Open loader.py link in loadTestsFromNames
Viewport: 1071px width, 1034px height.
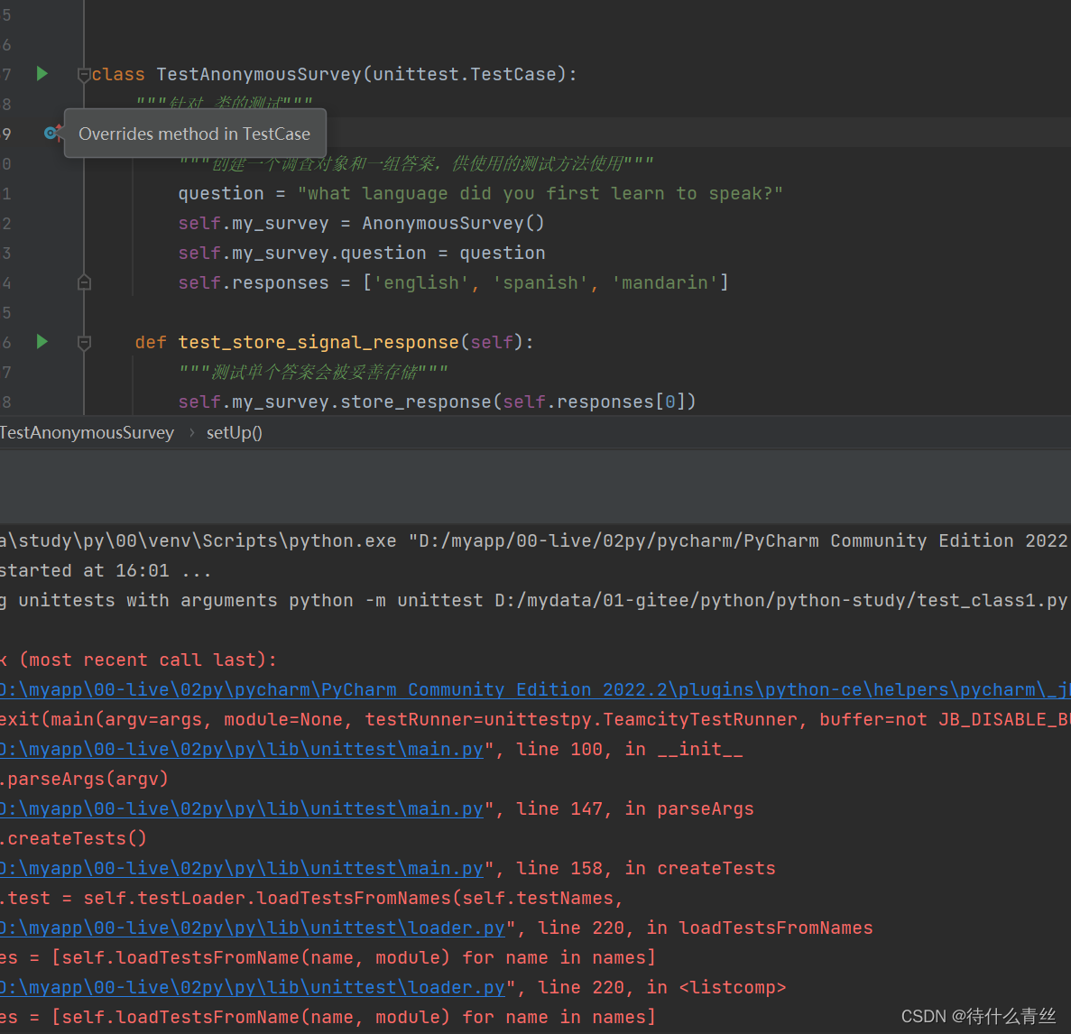point(252,928)
